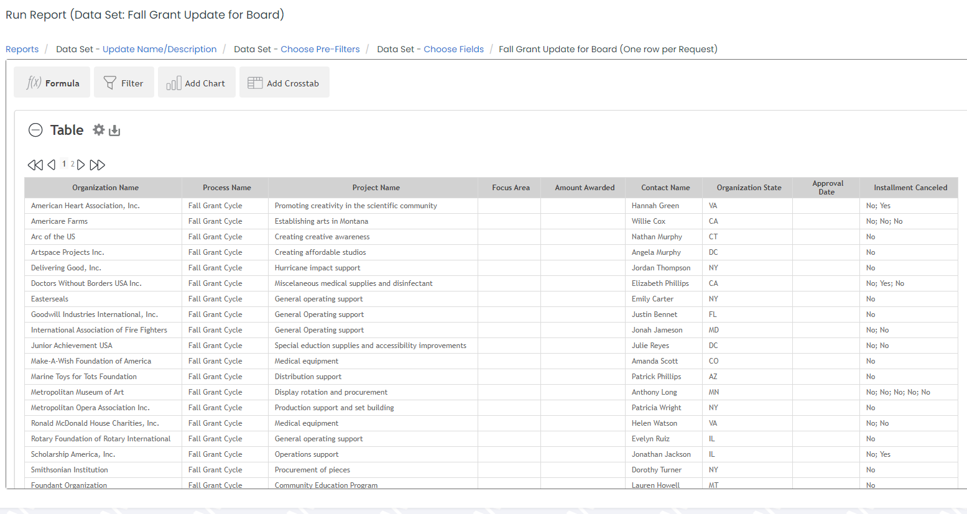Screen dimensions: 967x514
Task: Select Delivering Good, Inc. cell
Action: [x=103, y=268]
